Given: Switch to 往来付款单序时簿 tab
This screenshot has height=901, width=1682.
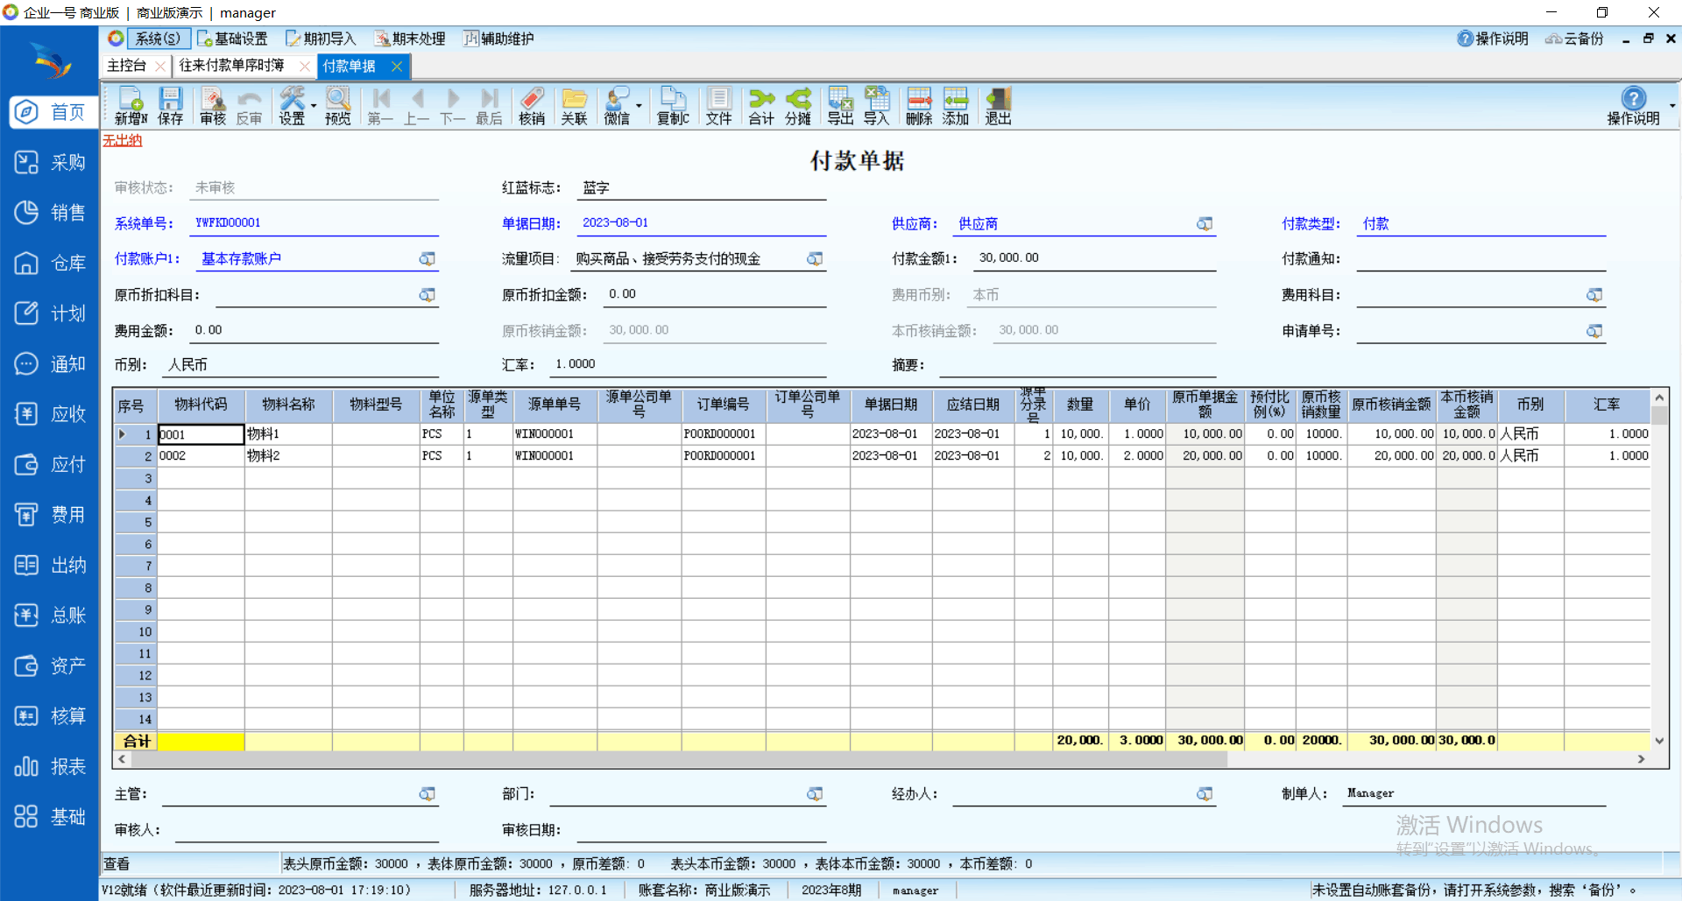Looking at the screenshot, I should click(x=232, y=66).
